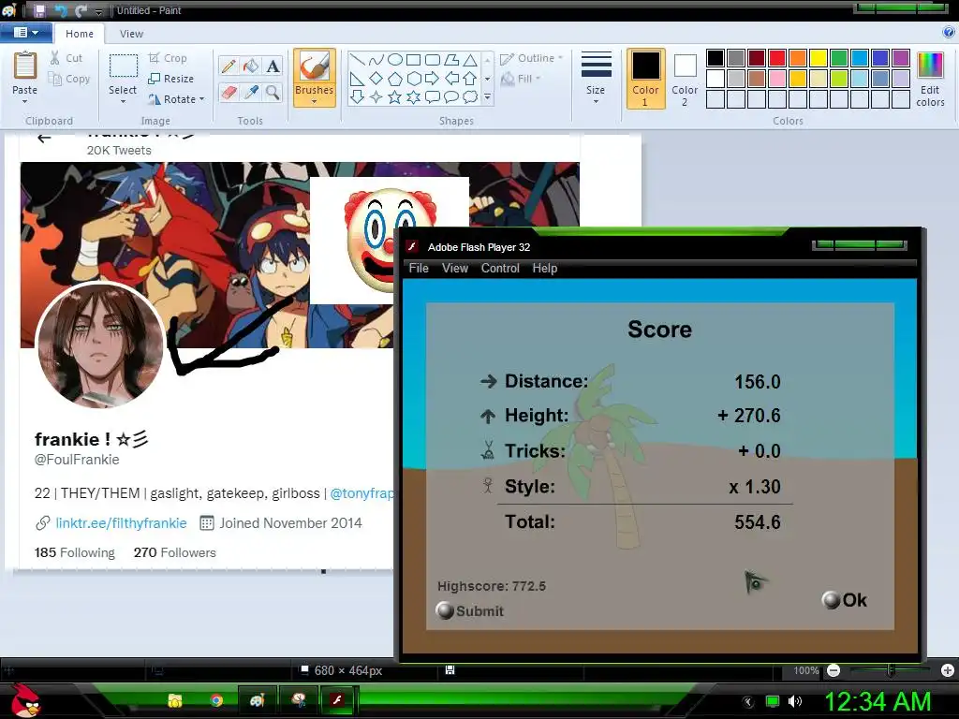Select the Magnifier tool

tap(273, 93)
